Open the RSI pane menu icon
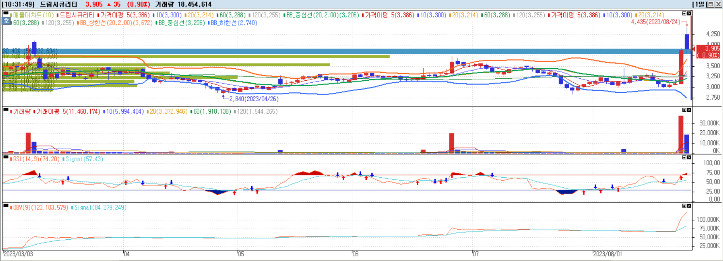This screenshot has height=261, width=723. tap(6, 157)
